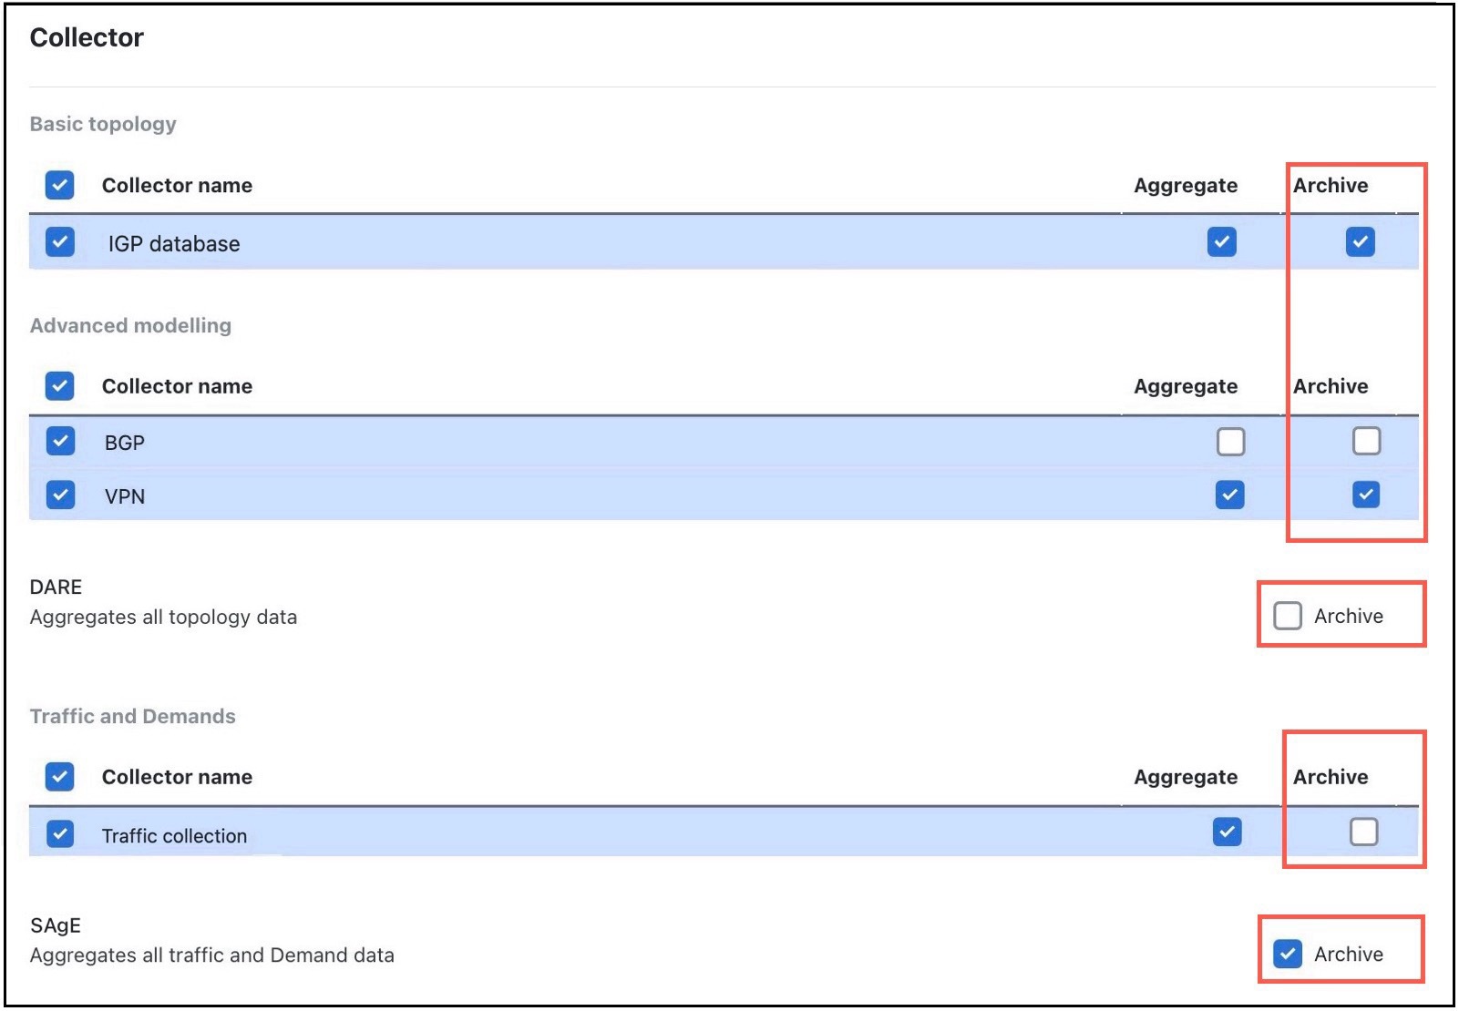Screen dimensions: 1459x1011
Task: Disable Aggregate for IGP database
Action: (1222, 242)
